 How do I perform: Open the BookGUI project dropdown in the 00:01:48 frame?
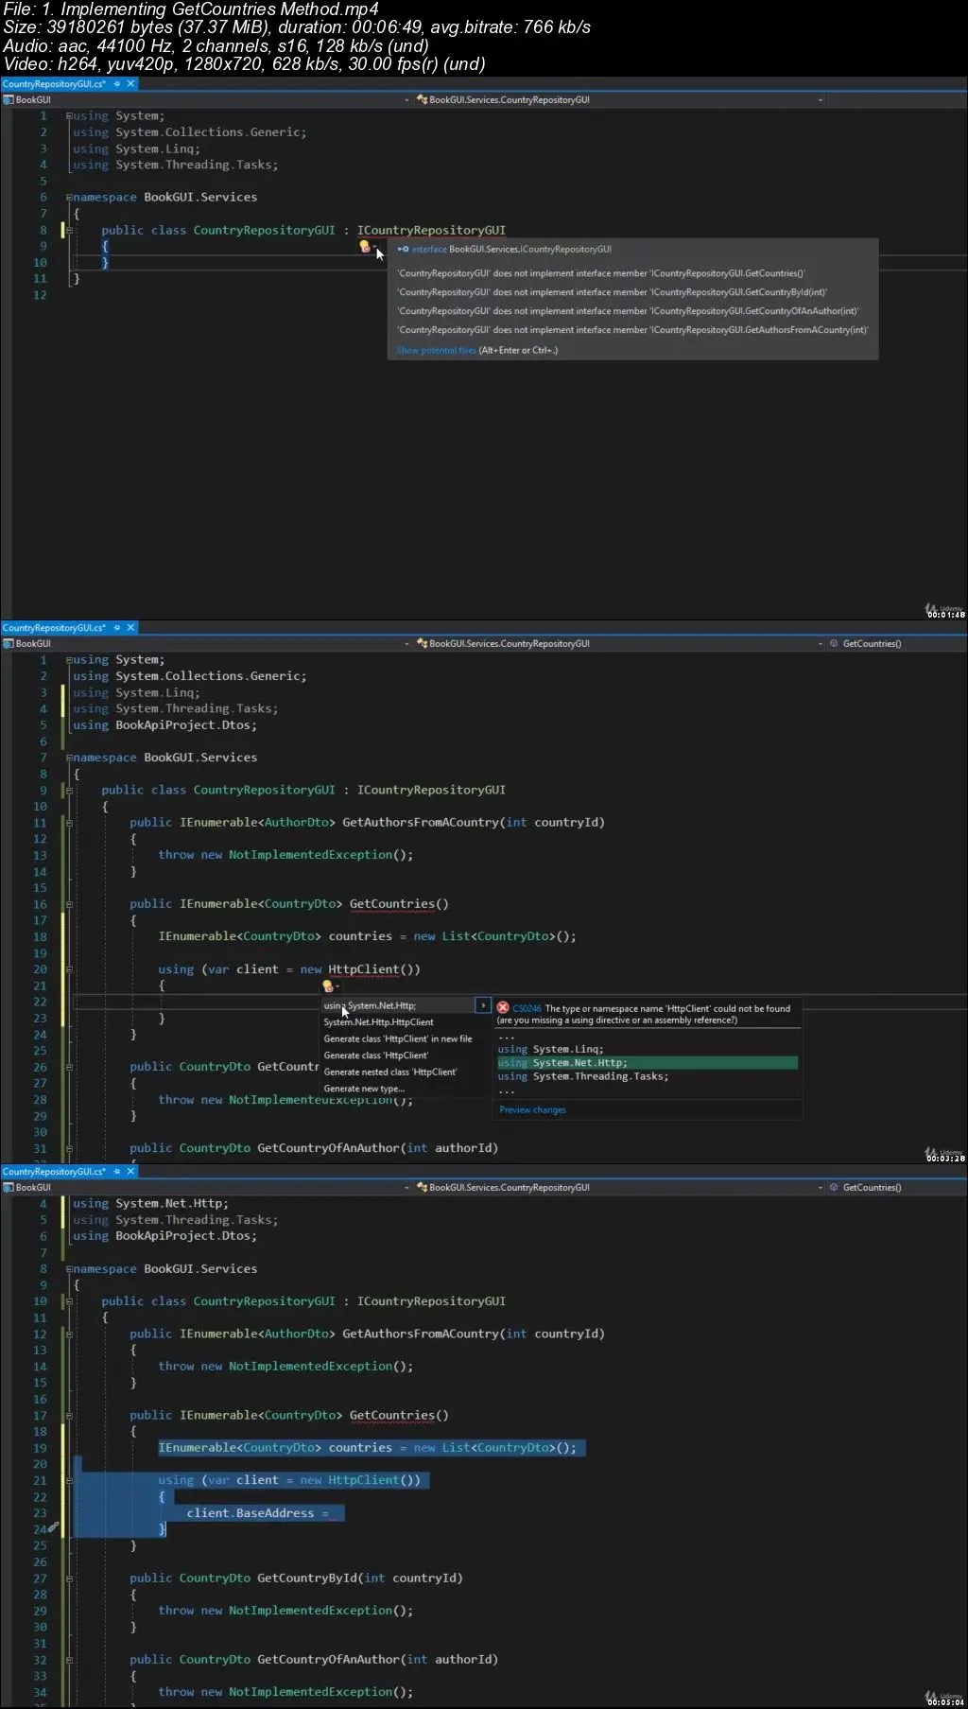(x=407, y=100)
